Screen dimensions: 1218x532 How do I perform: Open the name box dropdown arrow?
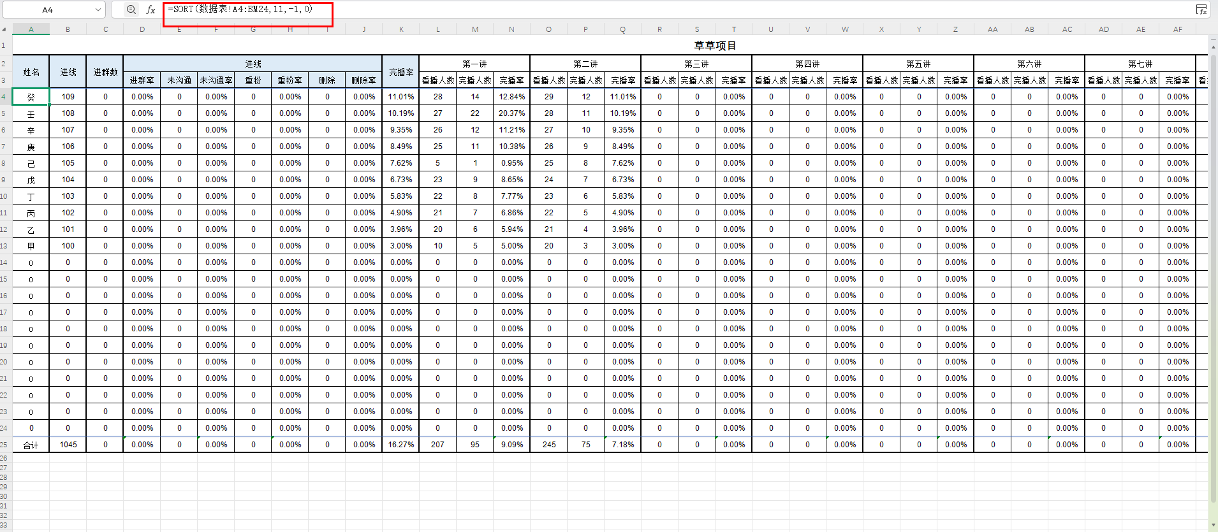click(98, 10)
